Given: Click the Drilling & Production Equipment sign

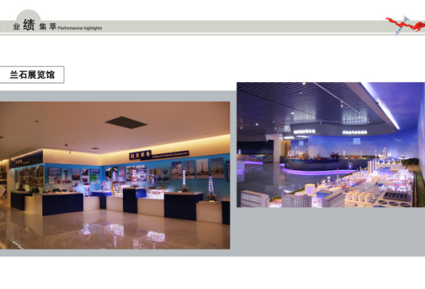Looking at the screenshot, I should pyautogui.click(x=170, y=155).
